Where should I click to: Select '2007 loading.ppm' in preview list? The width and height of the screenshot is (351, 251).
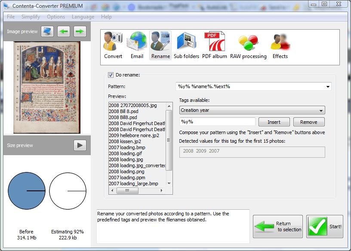click(x=127, y=178)
